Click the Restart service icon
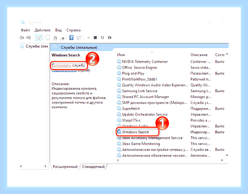 point(110,38)
